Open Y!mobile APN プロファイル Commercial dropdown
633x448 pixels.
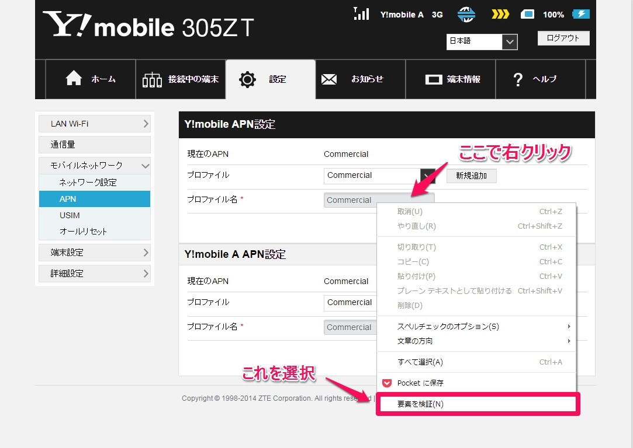click(379, 176)
